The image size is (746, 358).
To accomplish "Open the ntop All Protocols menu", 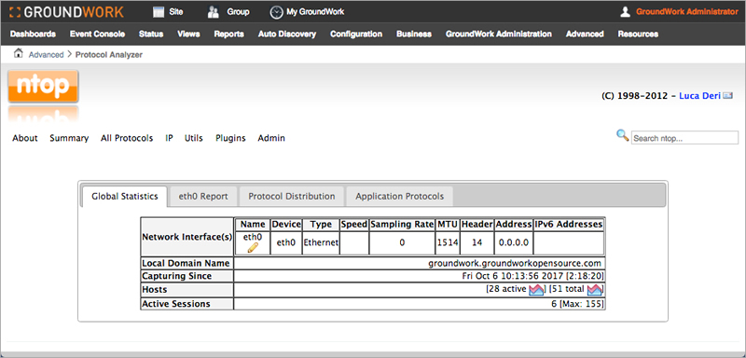I will coord(127,138).
